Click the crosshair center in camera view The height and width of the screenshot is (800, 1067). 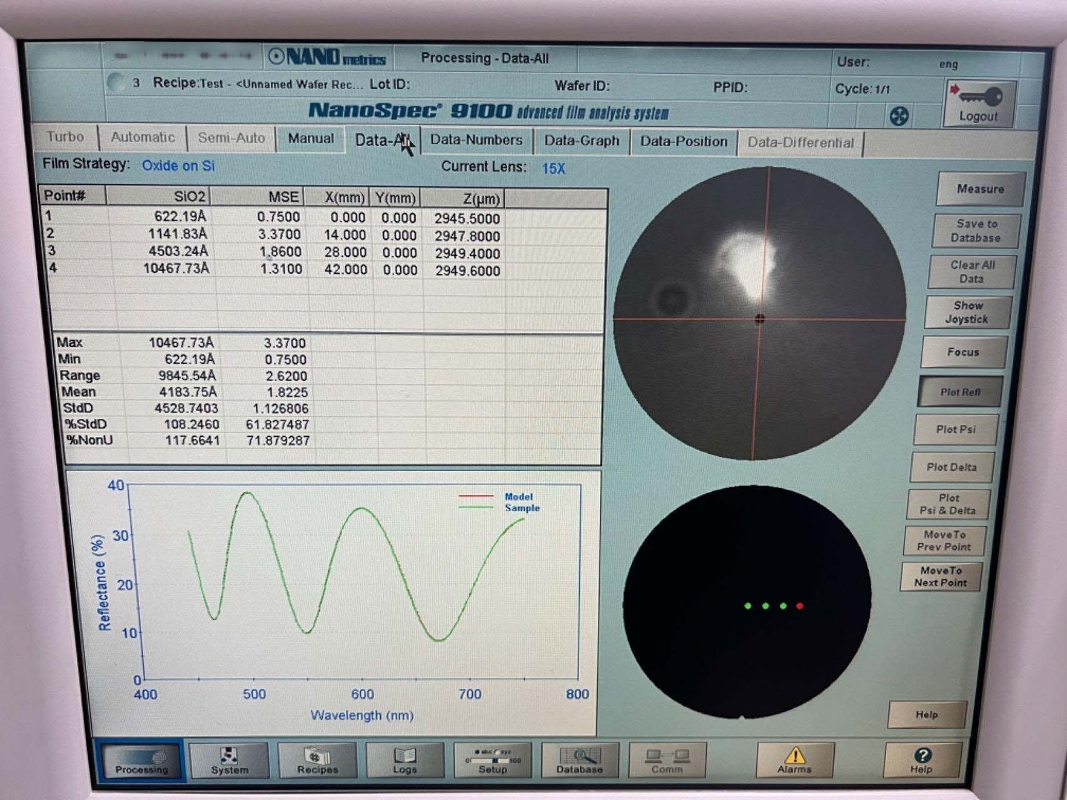[760, 319]
